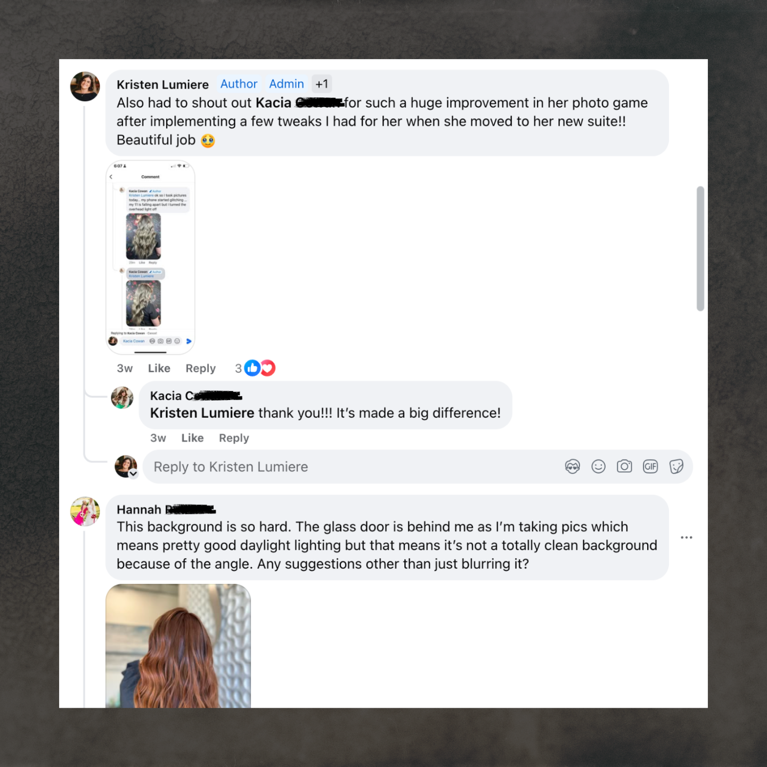Insert an emoji in the reply box

[599, 467]
